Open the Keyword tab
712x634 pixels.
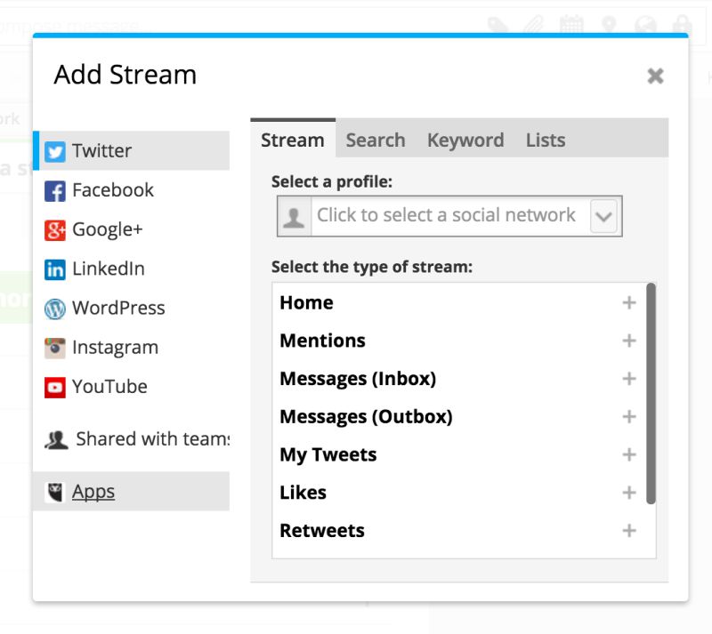coord(465,140)
